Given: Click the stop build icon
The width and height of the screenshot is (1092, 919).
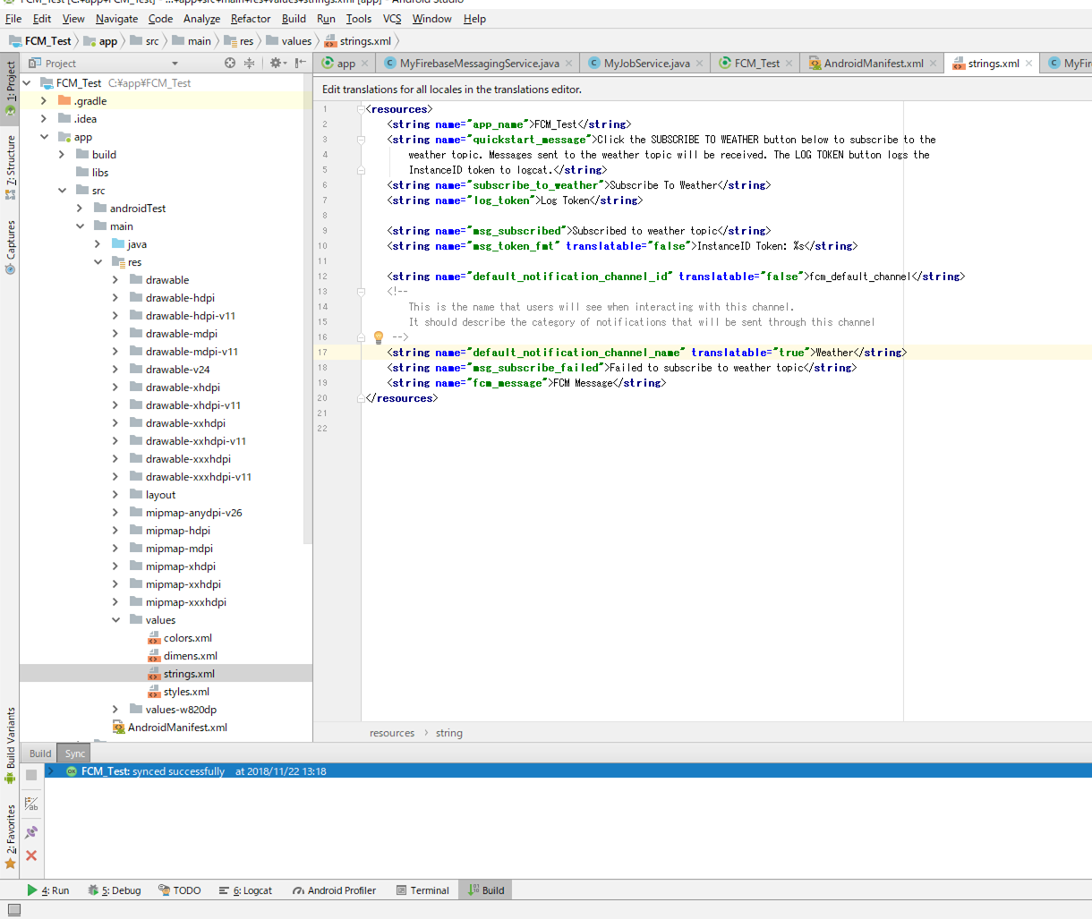Looking at the screenshot, I should pyautogui.click(x=31, y=775).
